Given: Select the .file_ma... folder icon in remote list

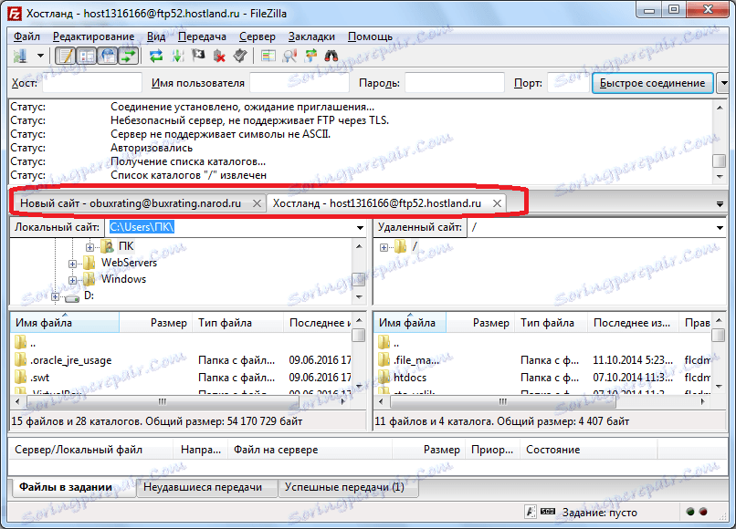Looking at the screenshot, I should [384, 360].
